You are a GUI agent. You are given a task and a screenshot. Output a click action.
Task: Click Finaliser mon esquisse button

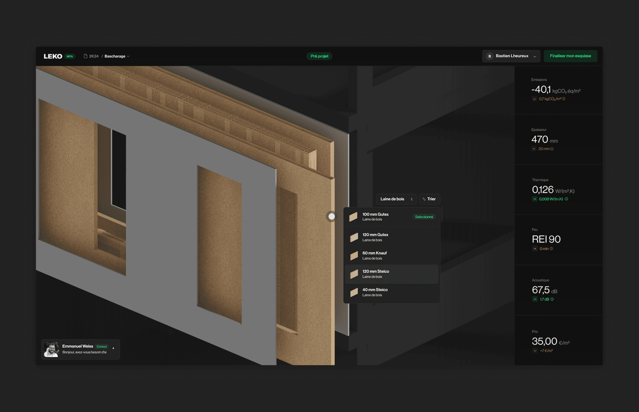click(570, 56)
